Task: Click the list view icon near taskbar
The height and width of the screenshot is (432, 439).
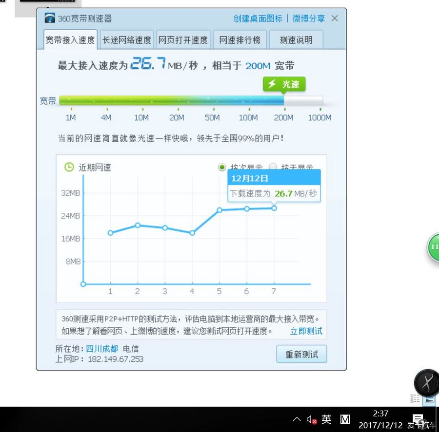Action: [x=415, y=398]
